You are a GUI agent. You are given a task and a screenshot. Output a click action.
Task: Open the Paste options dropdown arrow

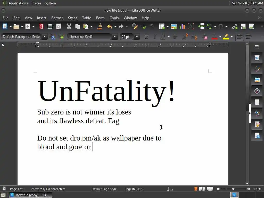coord(92,27)
